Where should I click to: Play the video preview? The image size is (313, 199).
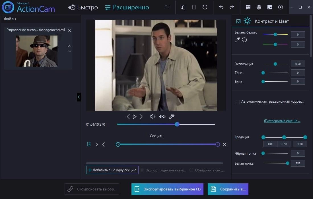(x=135, y=117)
